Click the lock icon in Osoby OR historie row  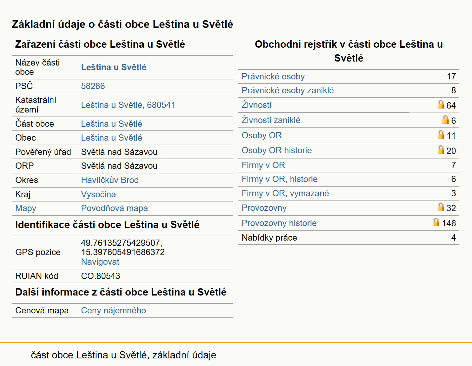[x=441, y=150]
